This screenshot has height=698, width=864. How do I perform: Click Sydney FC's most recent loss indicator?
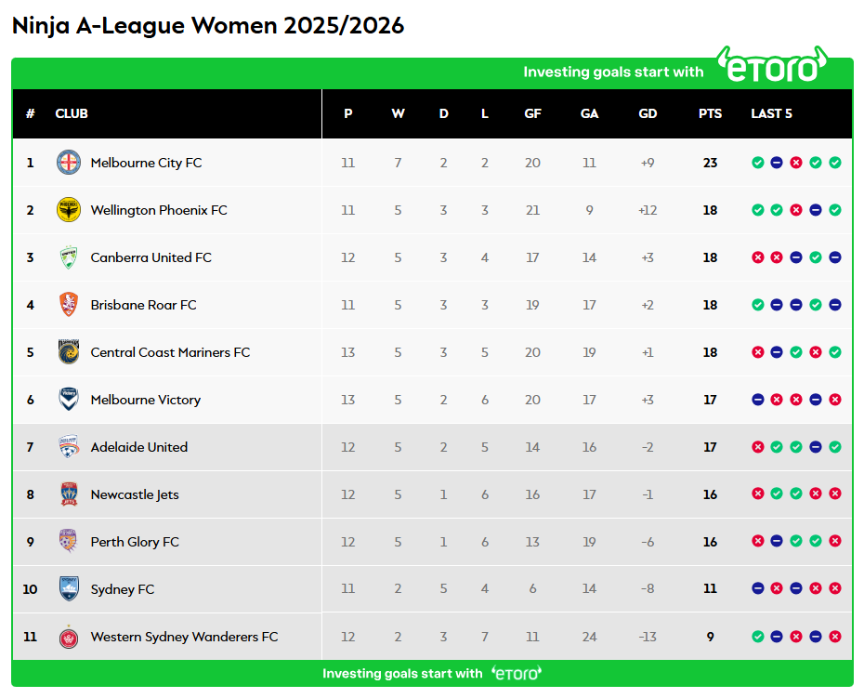[x=835, y=589]
